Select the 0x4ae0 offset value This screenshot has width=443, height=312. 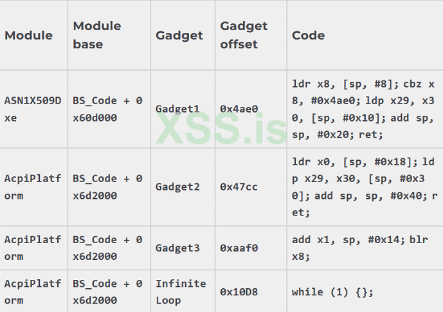pos(239,109)
